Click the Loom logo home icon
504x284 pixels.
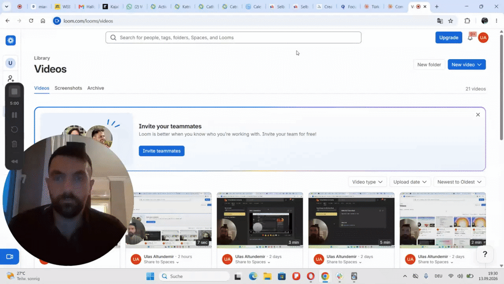(x=11, y=40)
